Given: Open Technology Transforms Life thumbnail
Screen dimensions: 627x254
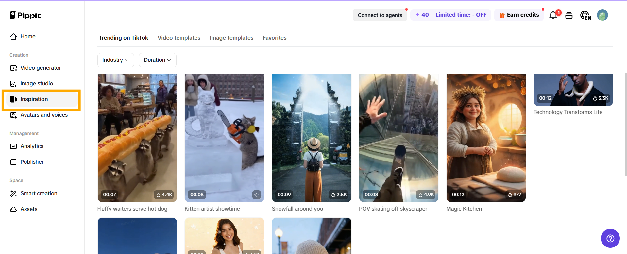Looking at the screenshot, I should tap(573, 90).
